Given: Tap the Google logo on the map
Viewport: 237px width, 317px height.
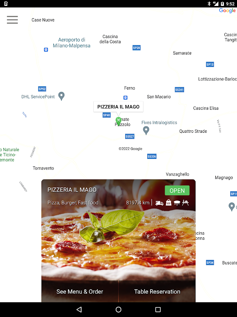Looking at the screenshot, I should pyautogui.click(x=228, y=11).
